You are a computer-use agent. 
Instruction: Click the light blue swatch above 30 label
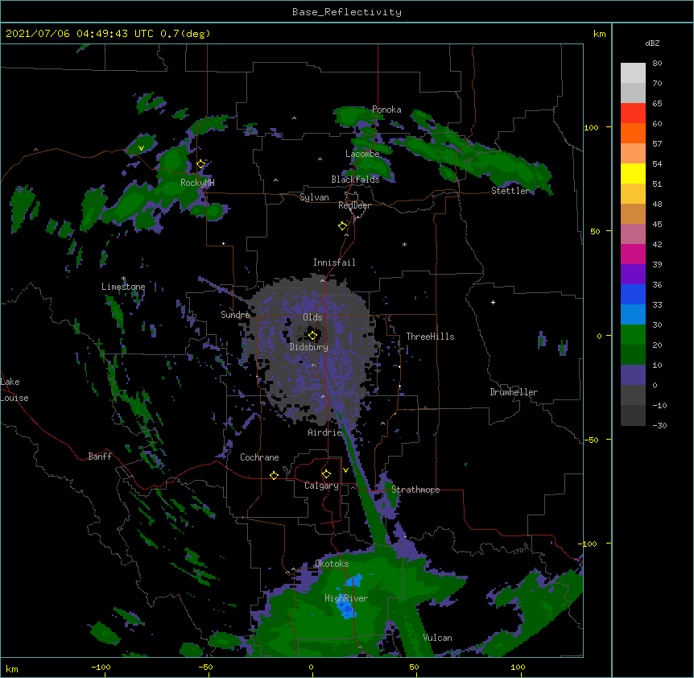point(633,314)
